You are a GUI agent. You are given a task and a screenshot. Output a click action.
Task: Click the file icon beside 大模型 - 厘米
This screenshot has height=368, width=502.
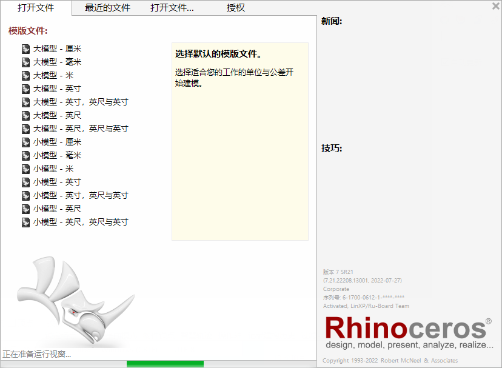[x=25, y=49]
